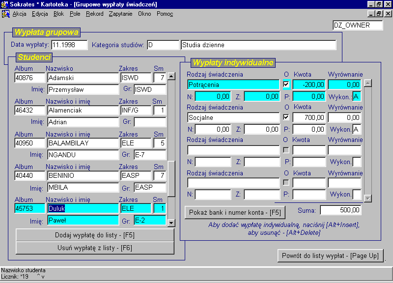Viewport: 393px width, 283px height.
Task: Open the Pomoc menu
Action: coord(165,14)
